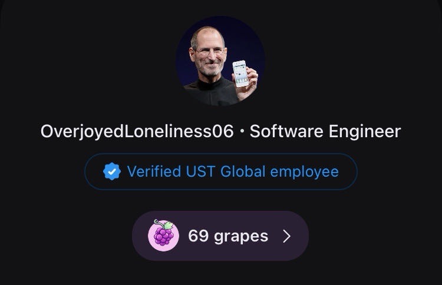This screenshot has width=442, height=285.
Task: Click the word "Software" in profile title
Action: coord(286,131)
